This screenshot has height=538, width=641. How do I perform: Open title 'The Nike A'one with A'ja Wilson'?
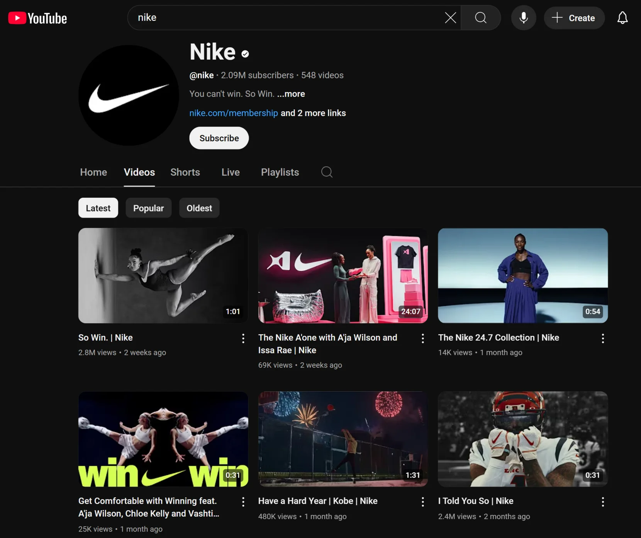point(328,344)
